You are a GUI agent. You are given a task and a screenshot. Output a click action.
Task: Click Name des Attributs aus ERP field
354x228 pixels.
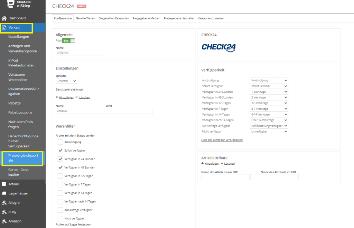[x=225, y=177]
